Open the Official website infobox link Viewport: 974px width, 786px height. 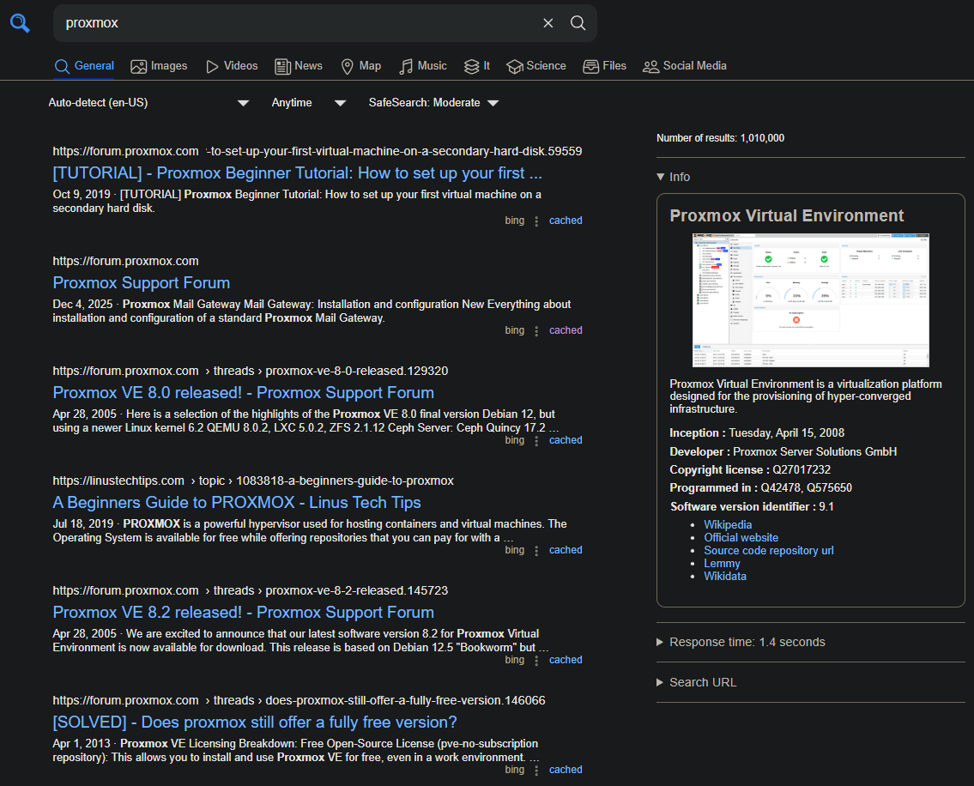741,537
